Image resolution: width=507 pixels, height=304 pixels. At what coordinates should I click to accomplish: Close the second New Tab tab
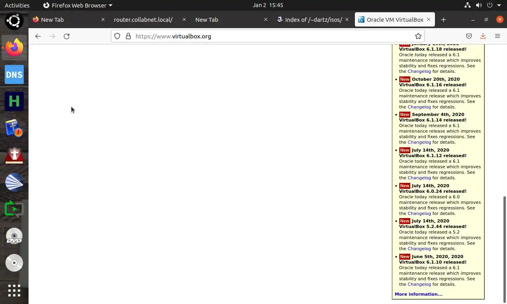coord(266,19)
